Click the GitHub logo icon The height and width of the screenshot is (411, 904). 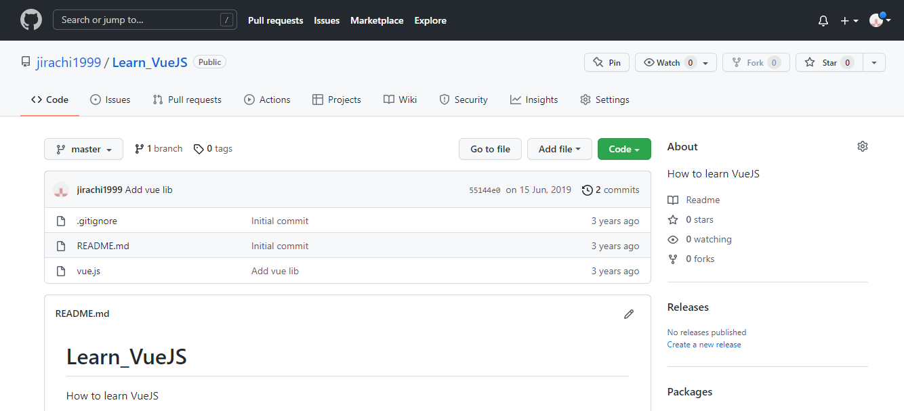pyautogui.click(x=31, y=20)
